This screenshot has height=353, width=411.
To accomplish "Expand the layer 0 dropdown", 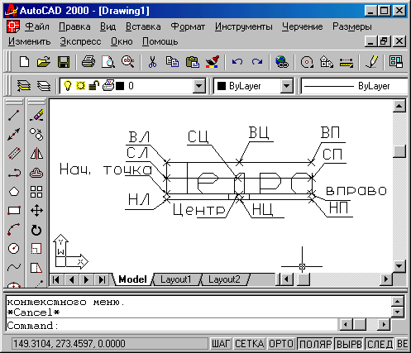I will point(198,86).
